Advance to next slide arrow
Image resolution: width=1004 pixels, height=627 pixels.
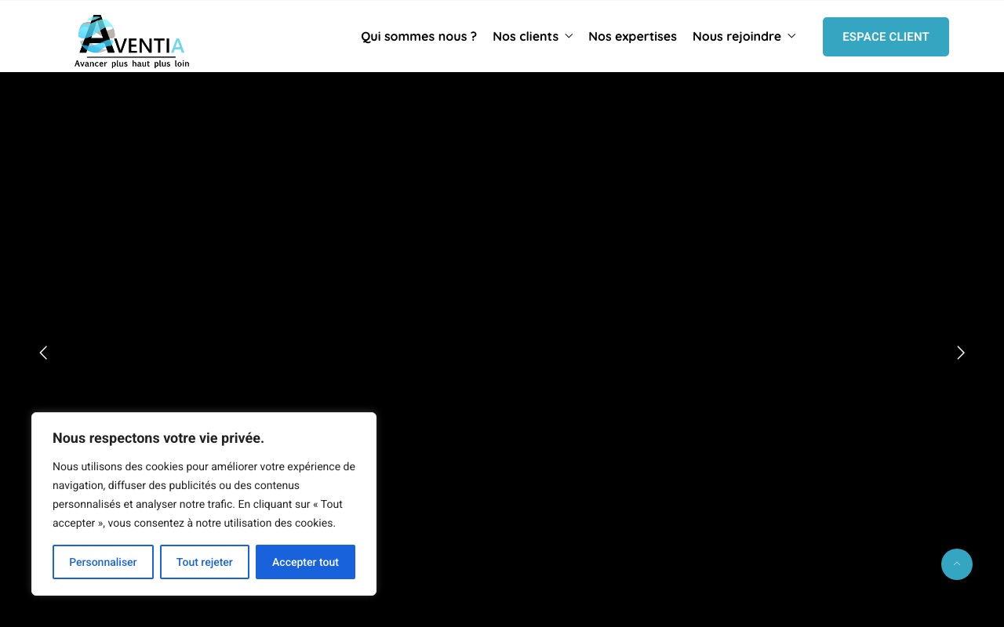point(961,353)
